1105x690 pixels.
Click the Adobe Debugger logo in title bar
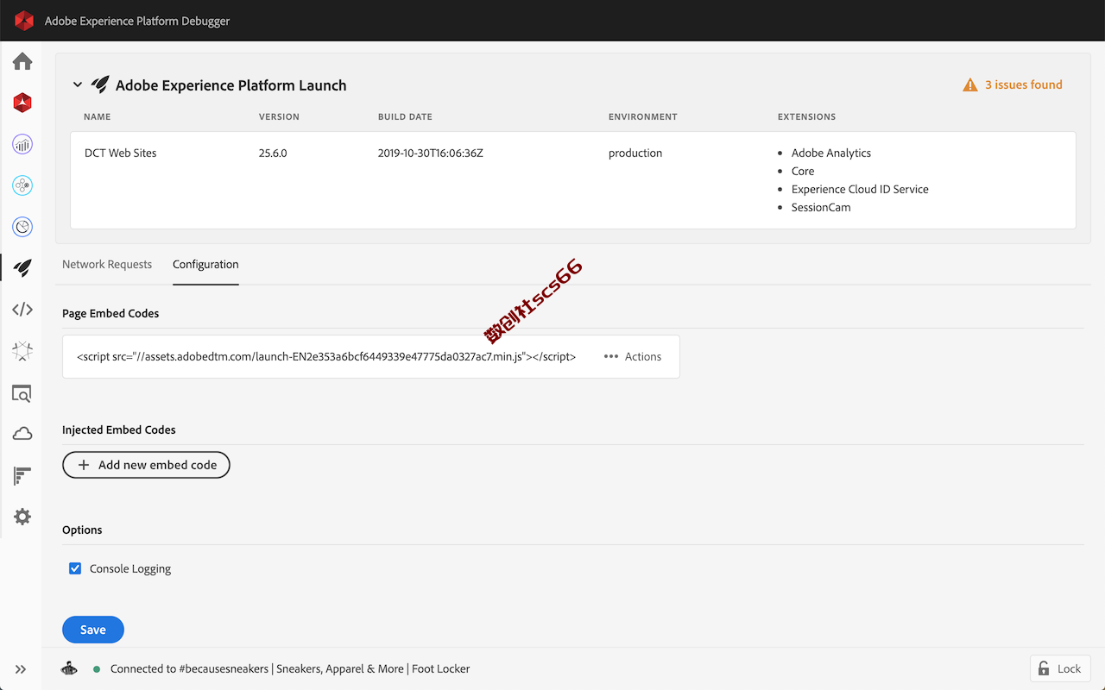(24, 21)
